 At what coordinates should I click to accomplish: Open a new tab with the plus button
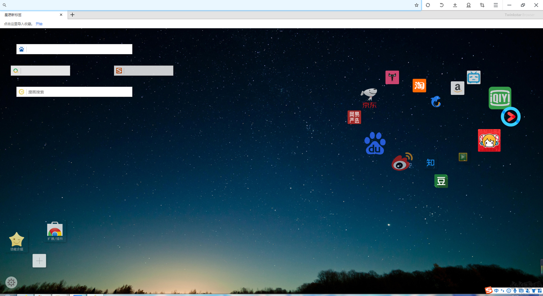click(x=72, y=15)
